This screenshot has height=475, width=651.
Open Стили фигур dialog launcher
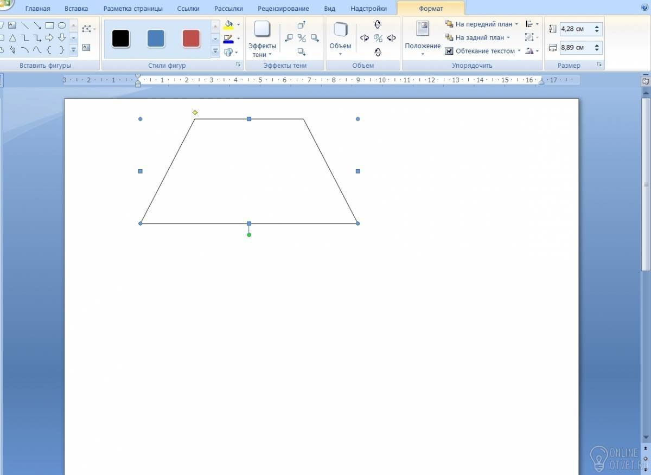(x=238, y=65)
